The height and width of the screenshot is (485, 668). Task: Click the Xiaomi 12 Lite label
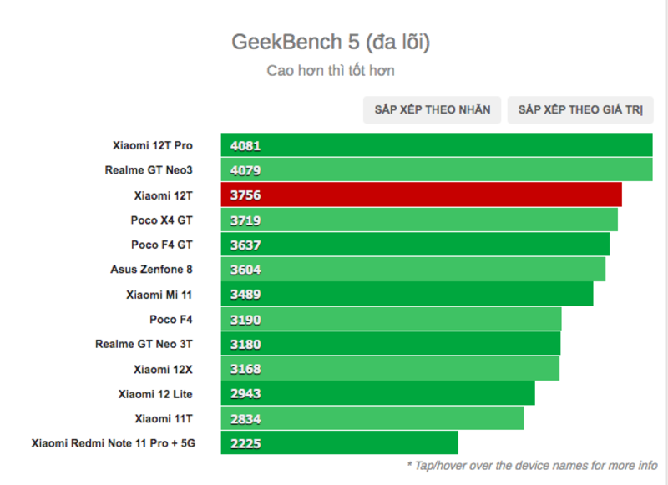pyautogui.click(x=155, y=394)
